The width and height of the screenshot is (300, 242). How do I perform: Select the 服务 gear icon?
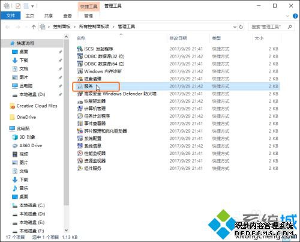80,86
